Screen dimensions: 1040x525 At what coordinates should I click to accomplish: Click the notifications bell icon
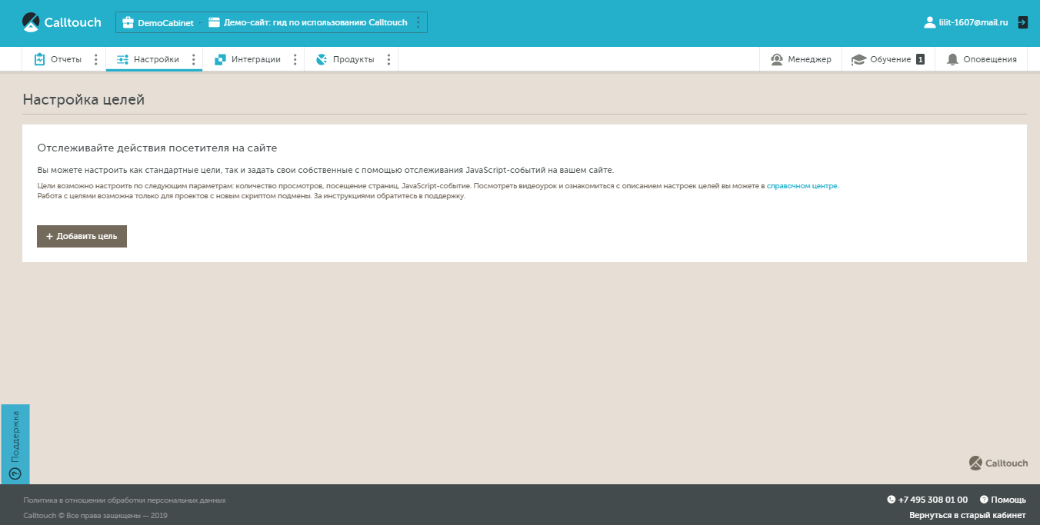tap(952, 59)
